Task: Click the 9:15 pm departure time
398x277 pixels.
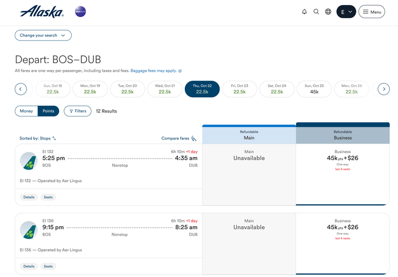Action: (x=53, y=228)
